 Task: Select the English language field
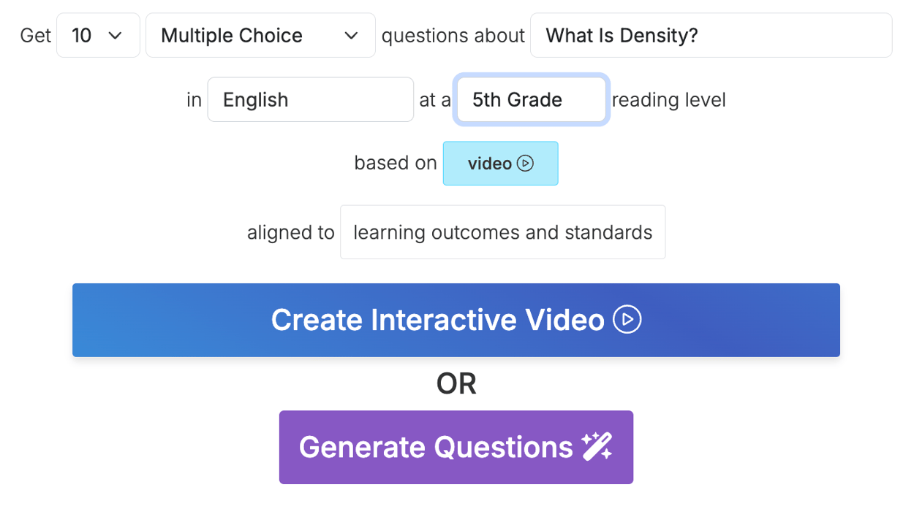coord(310,99)
